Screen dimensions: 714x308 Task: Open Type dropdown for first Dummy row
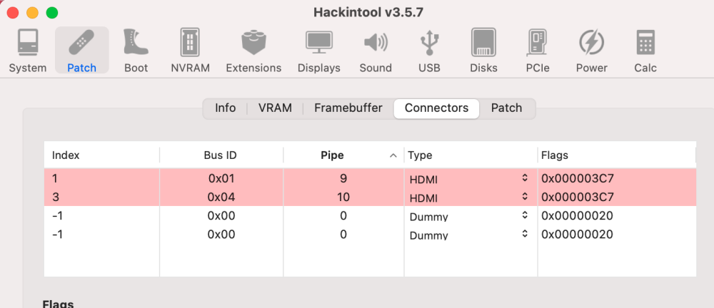tap(525, 215)
